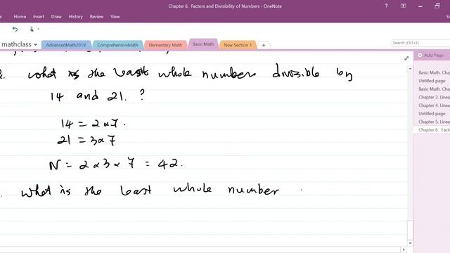Open the quick access toolbar dropdown arrow

pos(39,29)
